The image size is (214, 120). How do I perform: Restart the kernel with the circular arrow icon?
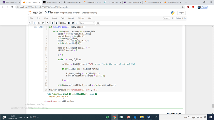tap(73, 23)
